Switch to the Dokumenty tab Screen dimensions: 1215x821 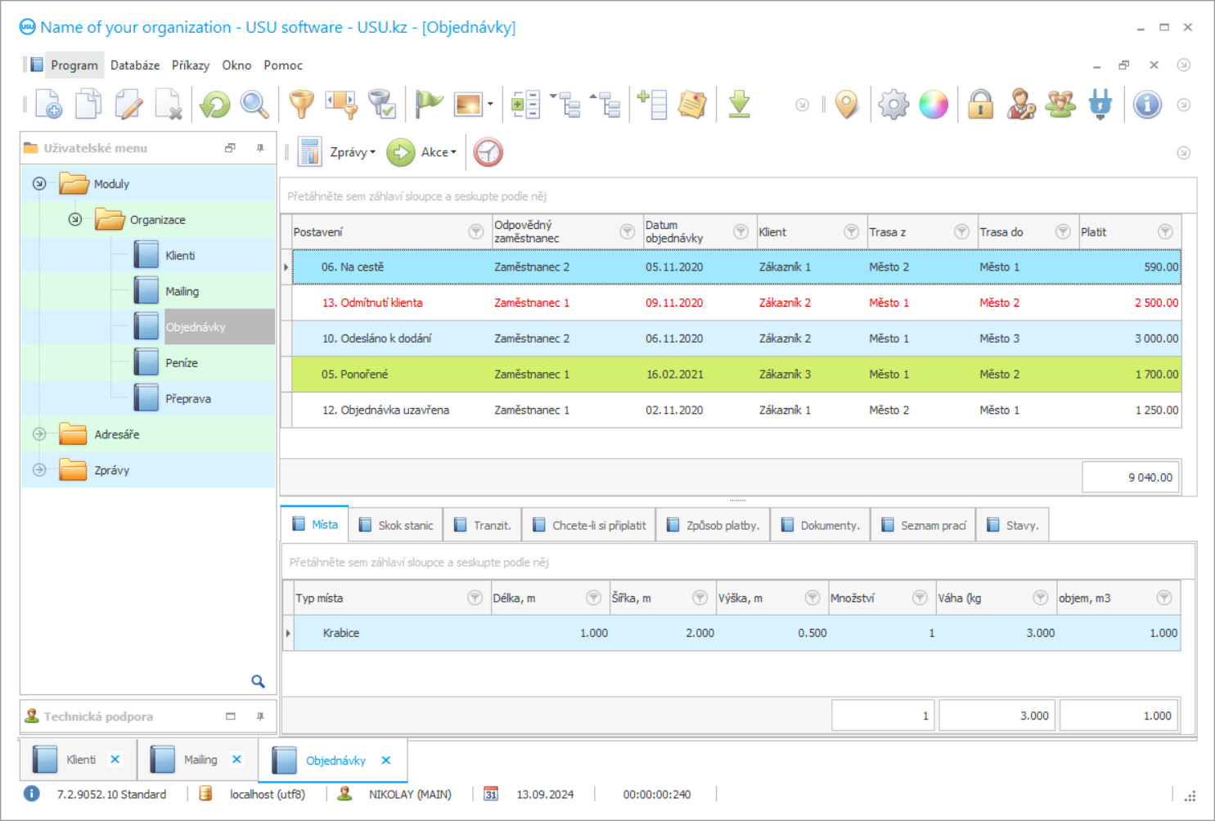[821, 525]
